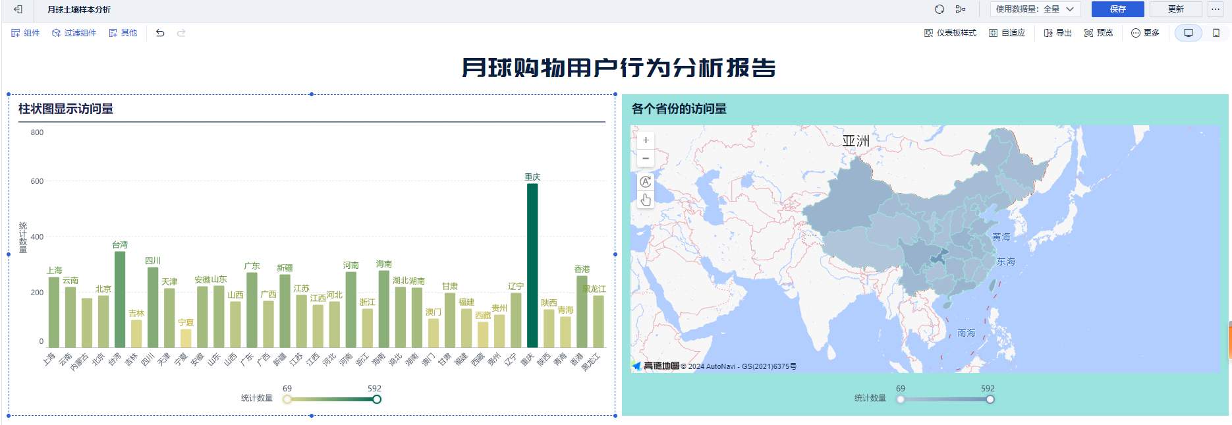Click the refresh data icon
Image resolution: width=1232 pixels, height=425 pixels.
pos(939,9)
